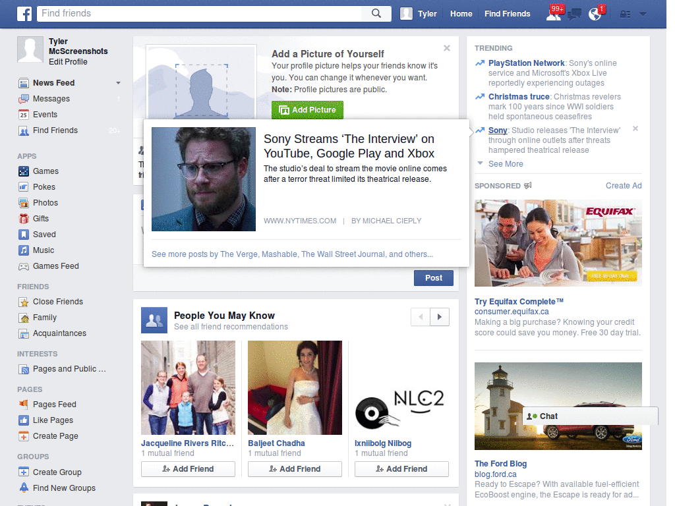
Task: Go to Home in the navigation bar
Action: (x=461, y=13)
